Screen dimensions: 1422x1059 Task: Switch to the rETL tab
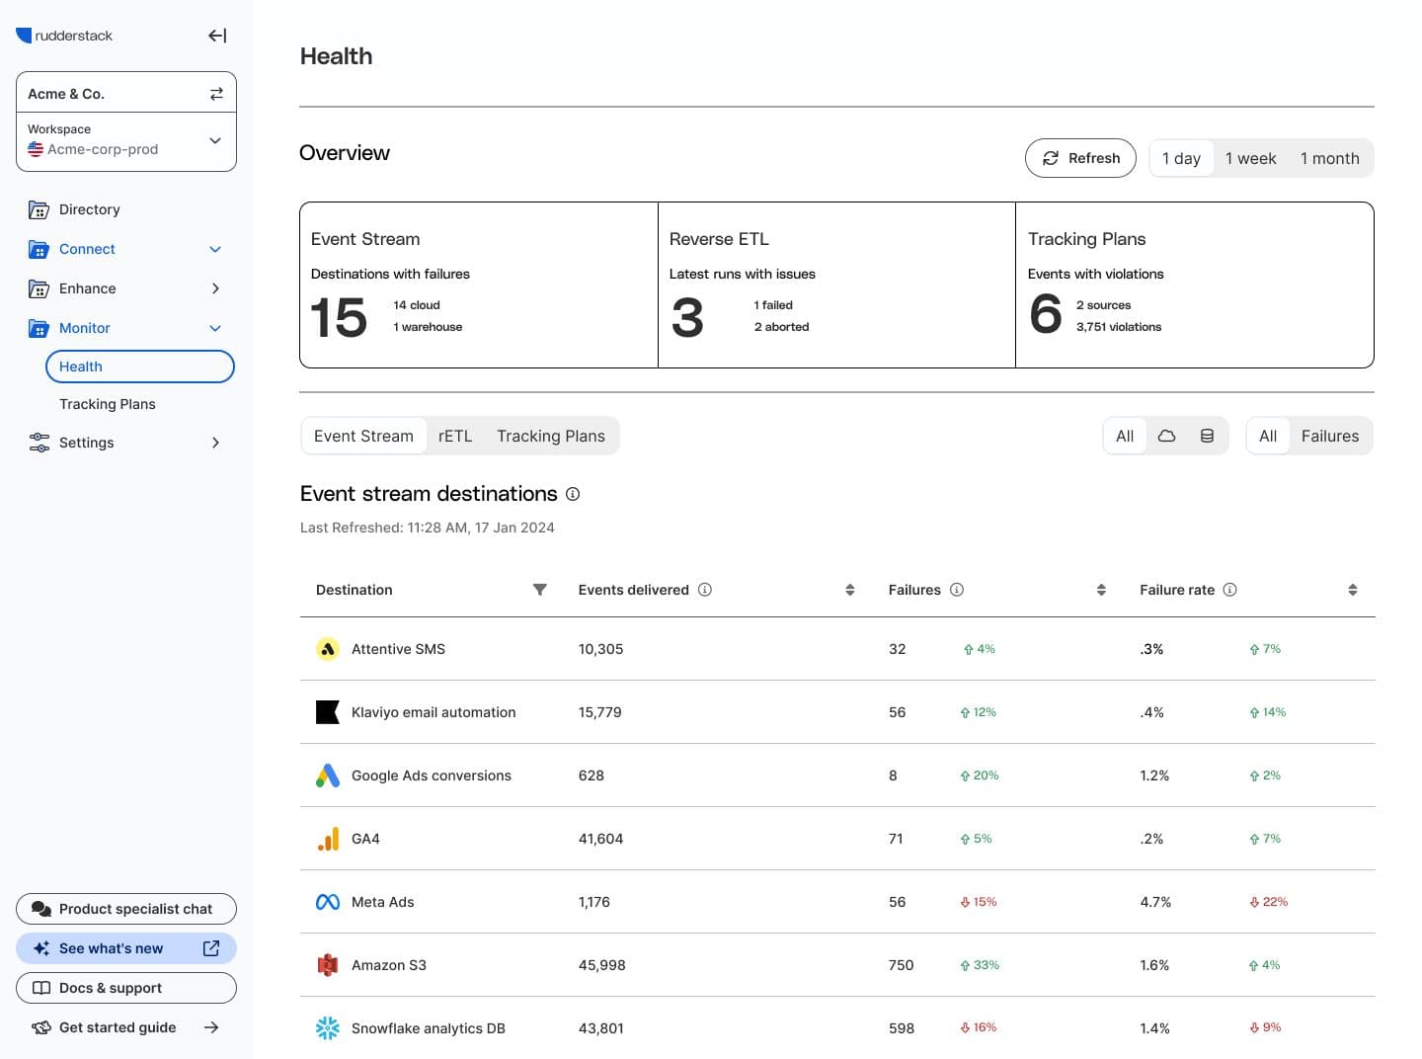point(455,436)
